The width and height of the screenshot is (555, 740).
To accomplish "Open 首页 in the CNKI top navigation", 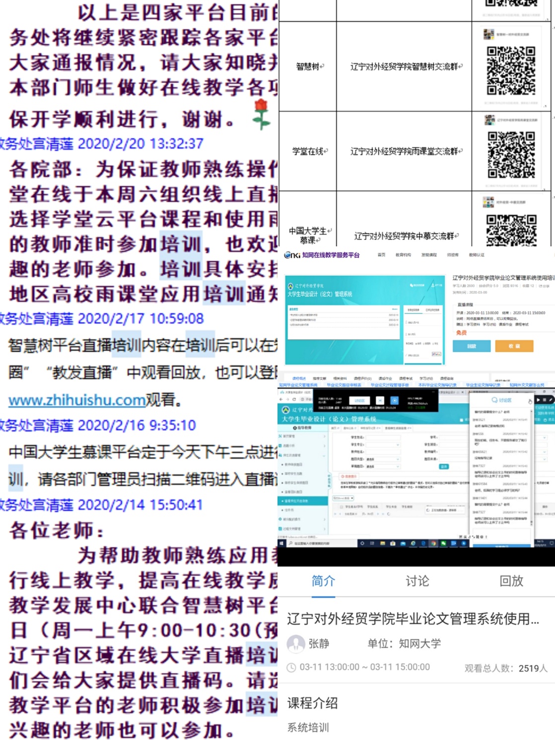I will (381, 255).
